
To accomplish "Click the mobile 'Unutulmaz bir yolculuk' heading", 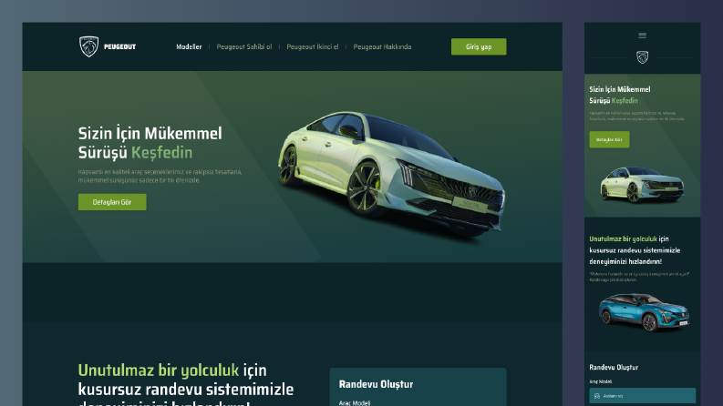I will (x=623, y=239).
